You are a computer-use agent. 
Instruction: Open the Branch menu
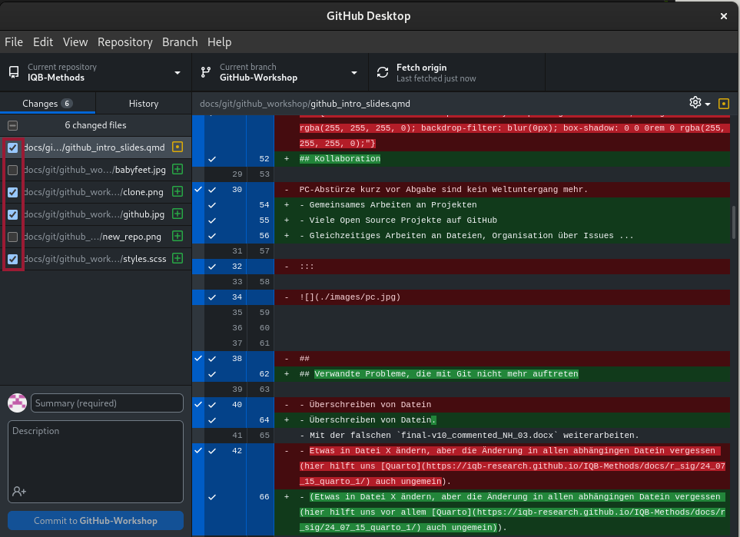180,41
